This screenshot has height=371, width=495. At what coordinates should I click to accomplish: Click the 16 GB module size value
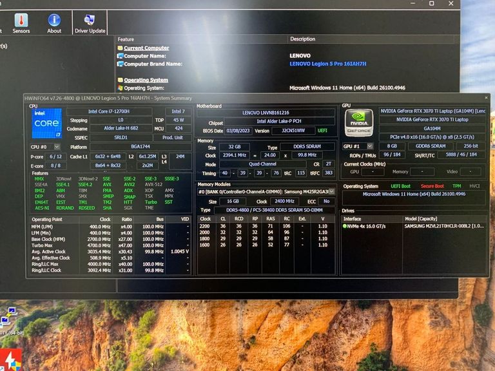(x=233, y=201)
